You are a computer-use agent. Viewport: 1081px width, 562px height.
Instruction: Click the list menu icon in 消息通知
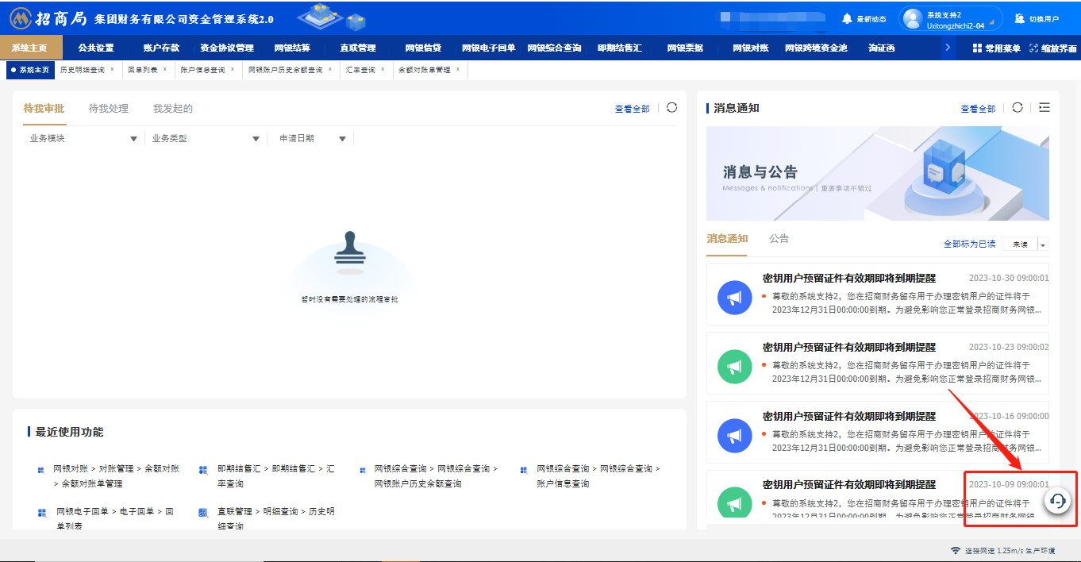click(1044, 108)
